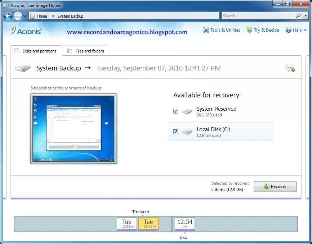Click the Files and folders list icon
Viewport: 312px width, 244px height.
(70, 51)
